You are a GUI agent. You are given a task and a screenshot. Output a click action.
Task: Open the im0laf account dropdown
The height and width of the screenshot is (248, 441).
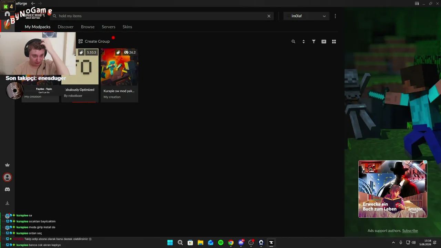(x=306, y=16)
